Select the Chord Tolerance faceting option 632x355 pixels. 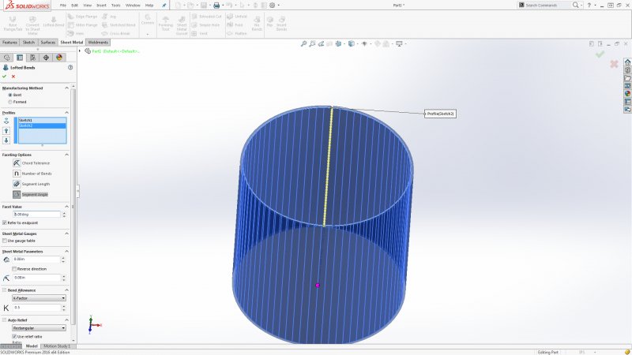[x=17, y=163]
